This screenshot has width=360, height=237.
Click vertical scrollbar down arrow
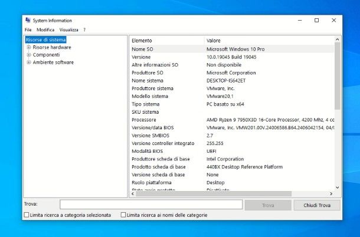[x=337, y=187]
